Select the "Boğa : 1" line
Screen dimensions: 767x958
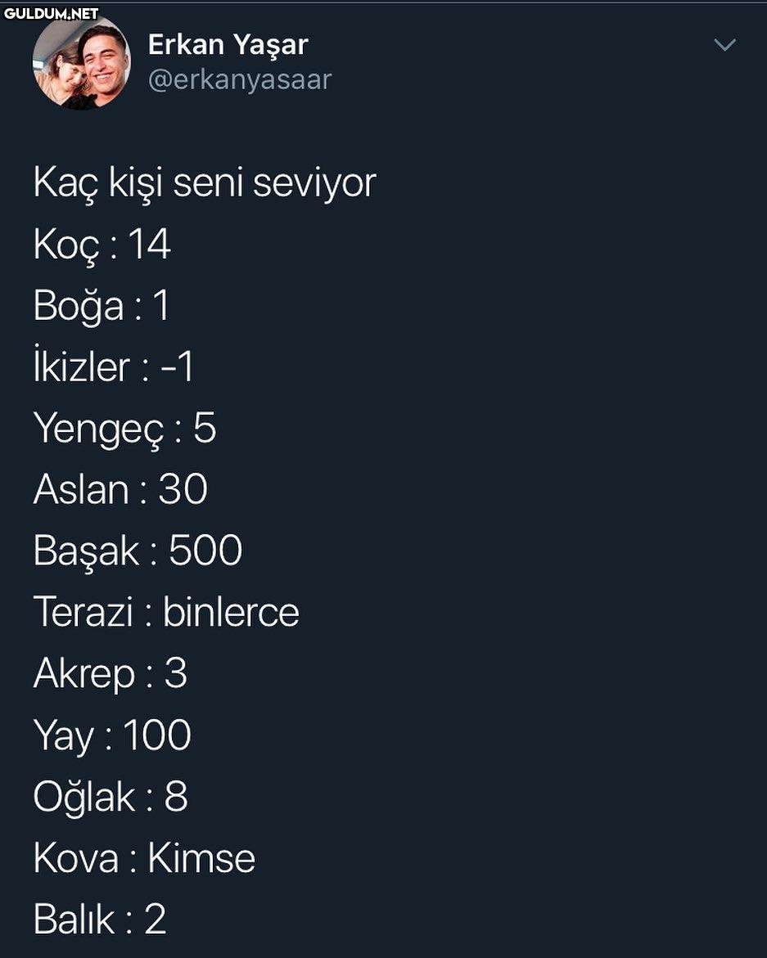coord(101,305)
